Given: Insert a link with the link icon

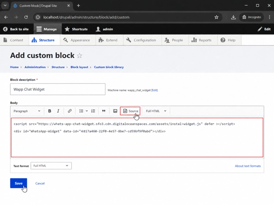Looking at the screenshot, I should tap(69, 111).
